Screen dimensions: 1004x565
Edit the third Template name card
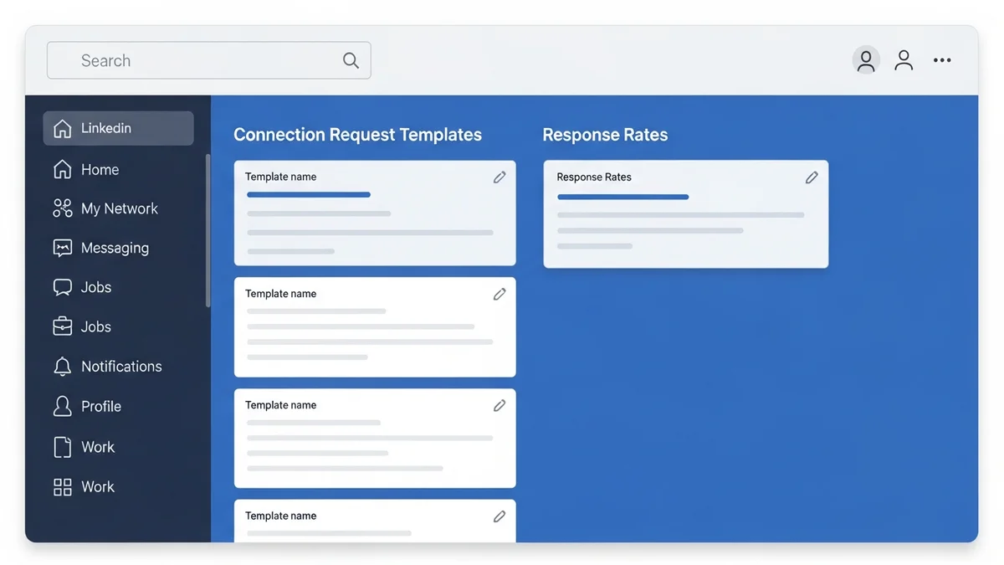coord(499,405)
